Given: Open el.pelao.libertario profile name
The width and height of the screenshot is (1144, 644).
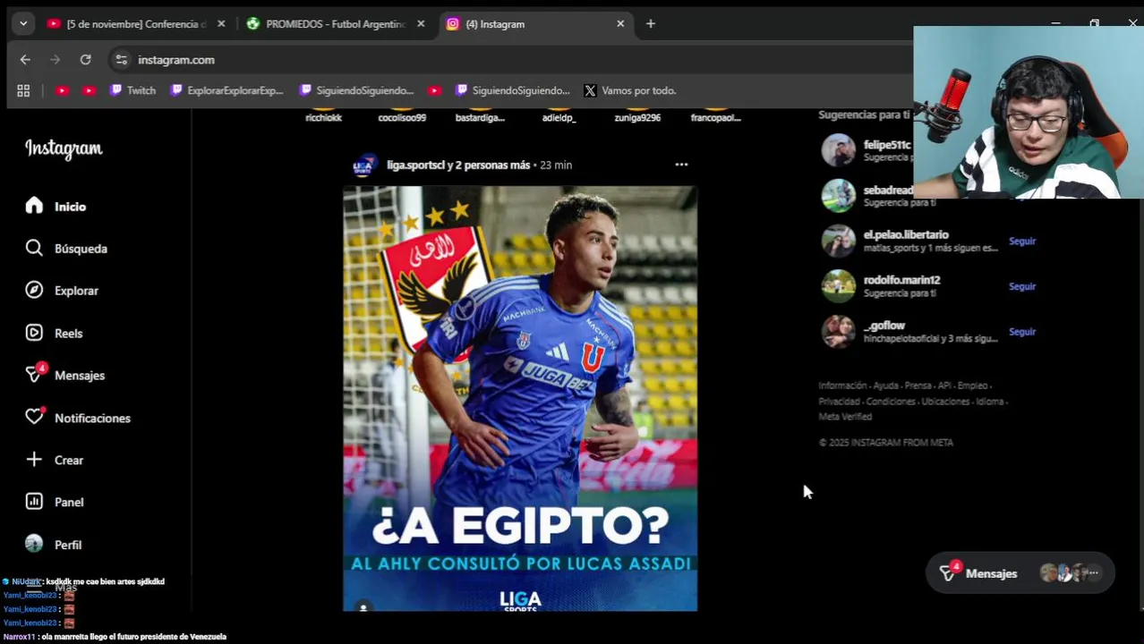Looking at the screenshot, I should click(x=906, y=234).
